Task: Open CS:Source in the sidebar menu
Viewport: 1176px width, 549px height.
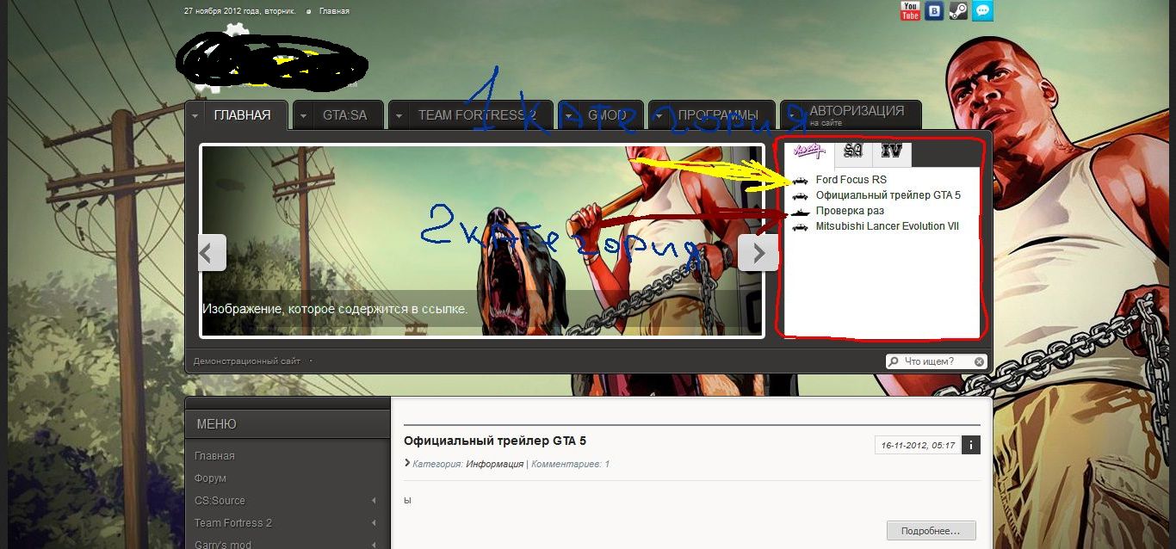Action: (x=220, y=501)
